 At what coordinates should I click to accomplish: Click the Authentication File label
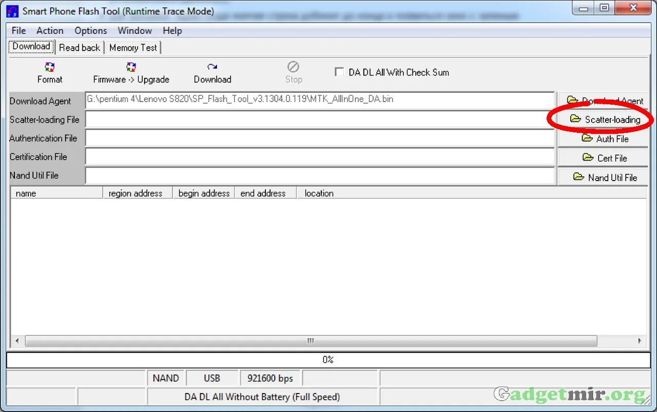pyautogui.click(x=43, y=138)
